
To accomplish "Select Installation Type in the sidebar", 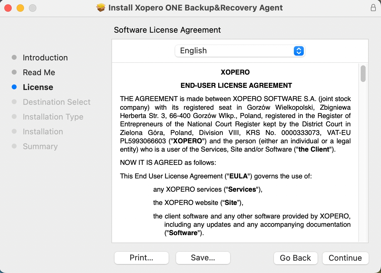I will coord(53,117).
